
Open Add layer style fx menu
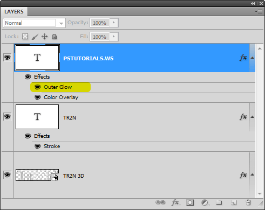tap(176, 202)
